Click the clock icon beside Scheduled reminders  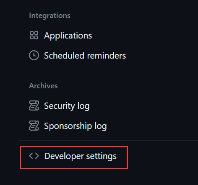[x=34, y=55]
